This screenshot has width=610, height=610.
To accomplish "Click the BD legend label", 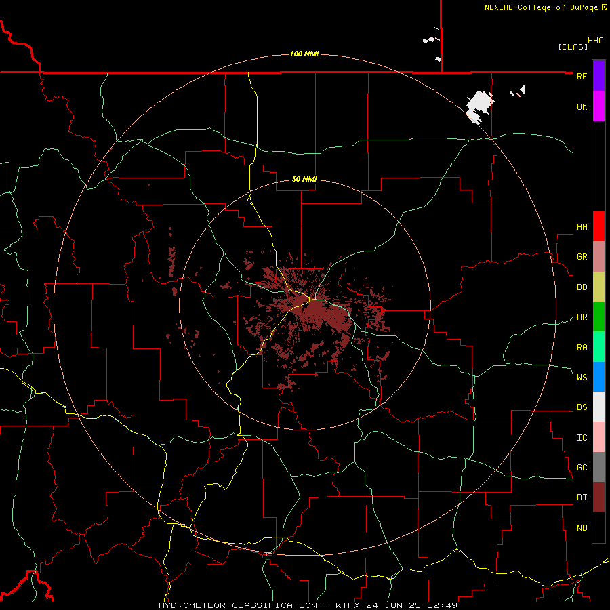I will tap(582, 287).
